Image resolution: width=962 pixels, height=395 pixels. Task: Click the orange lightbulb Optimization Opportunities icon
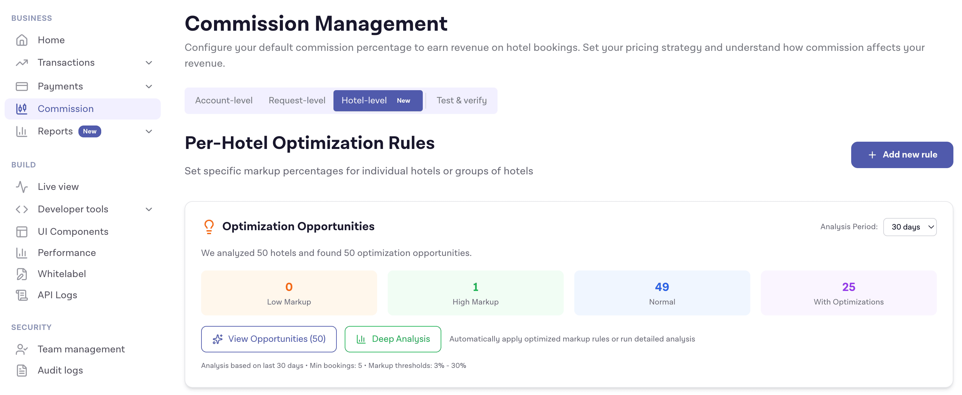(209, 227)
